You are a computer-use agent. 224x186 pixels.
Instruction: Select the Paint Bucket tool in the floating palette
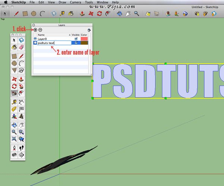point(14,47)
